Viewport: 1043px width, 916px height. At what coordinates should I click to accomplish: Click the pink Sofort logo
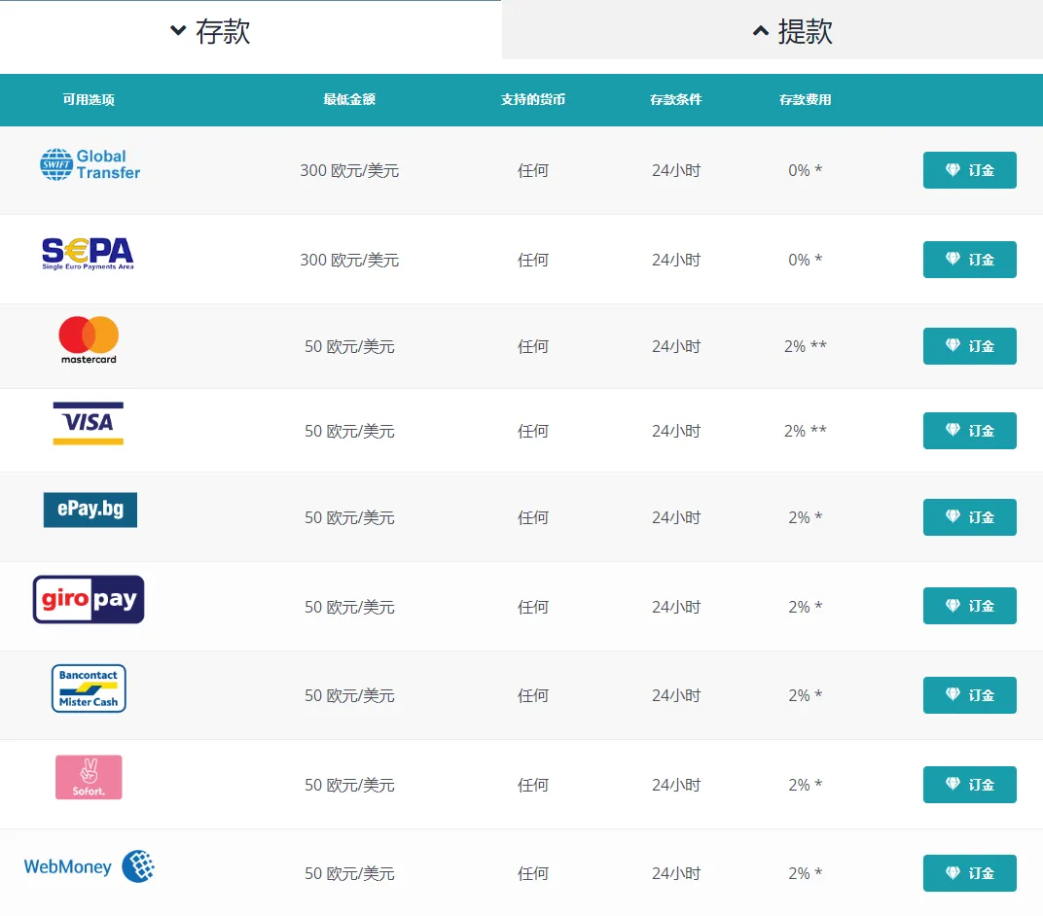(x=89, y=777)
